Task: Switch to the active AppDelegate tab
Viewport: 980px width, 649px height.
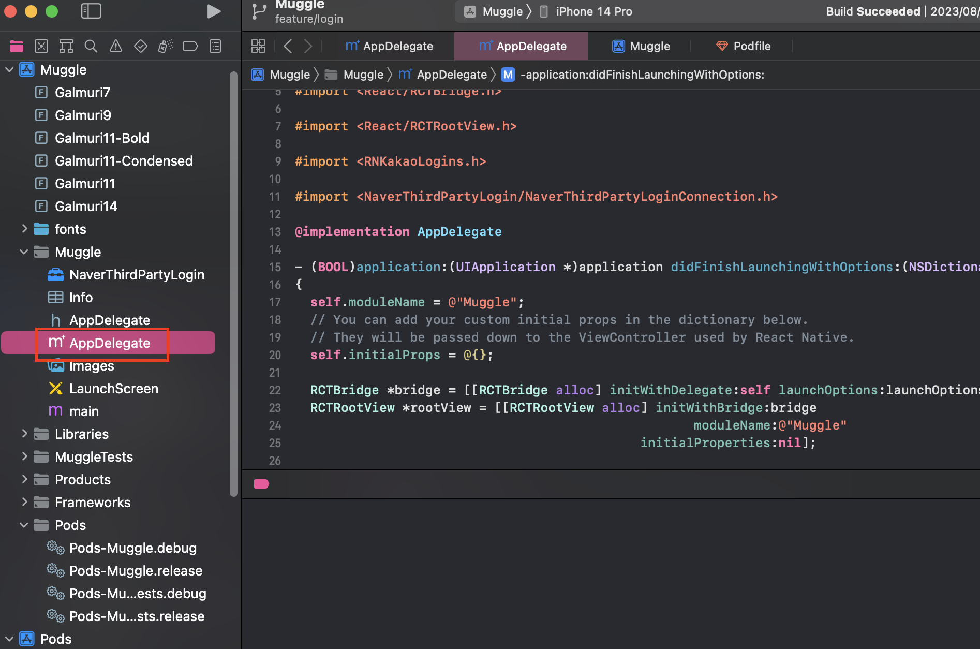Action: pos(522,46)
